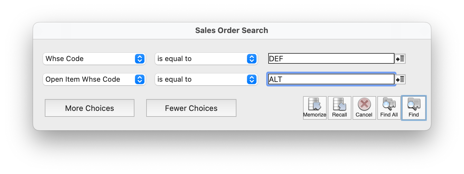
Task: Click blue chevrons on first 'is equal to' selector
Action: (x=252, y=59)
